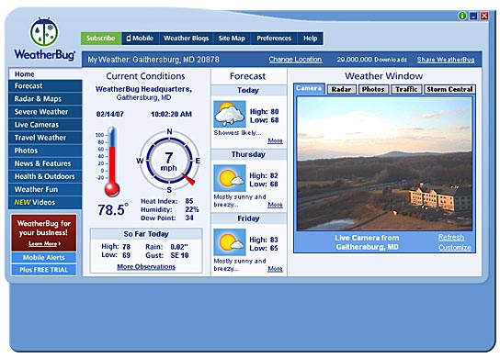Click the Humidity value 22%
This screenshot has width=500, height=358.
(x=192, y=209)
